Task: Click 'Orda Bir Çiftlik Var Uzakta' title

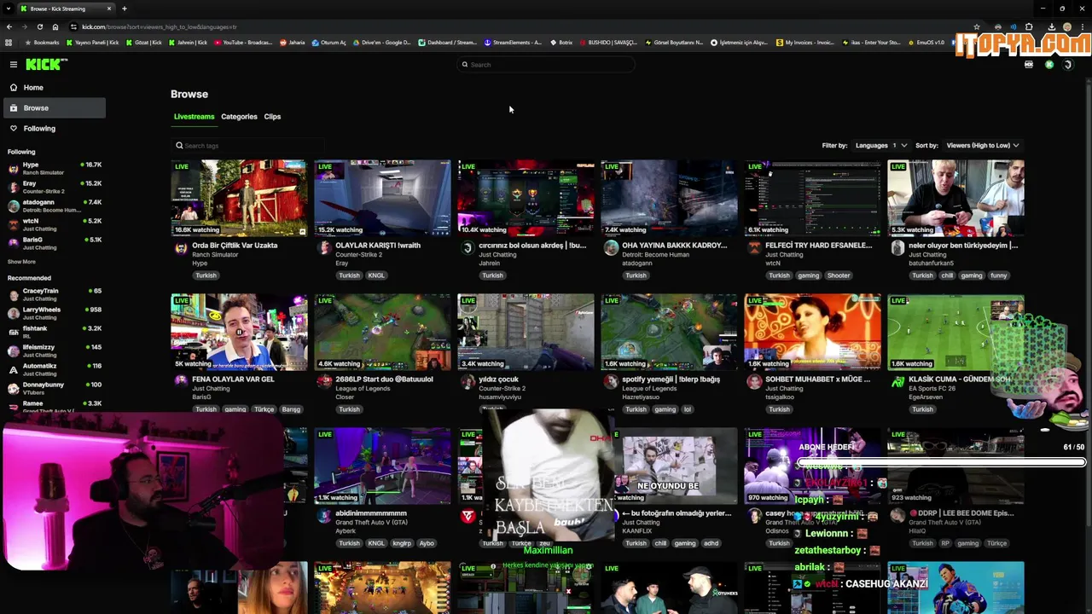Action: click(x=235, y=246)
